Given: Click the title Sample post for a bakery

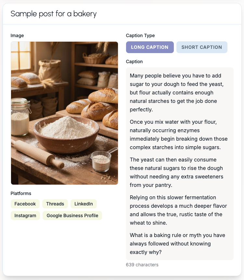Looking at the screenshot, I should (53, 14).
